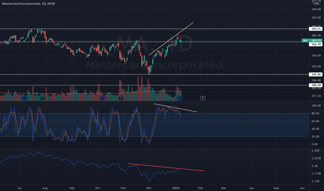Click the earnings E marker in late July
324x191 pixels.
42,98
